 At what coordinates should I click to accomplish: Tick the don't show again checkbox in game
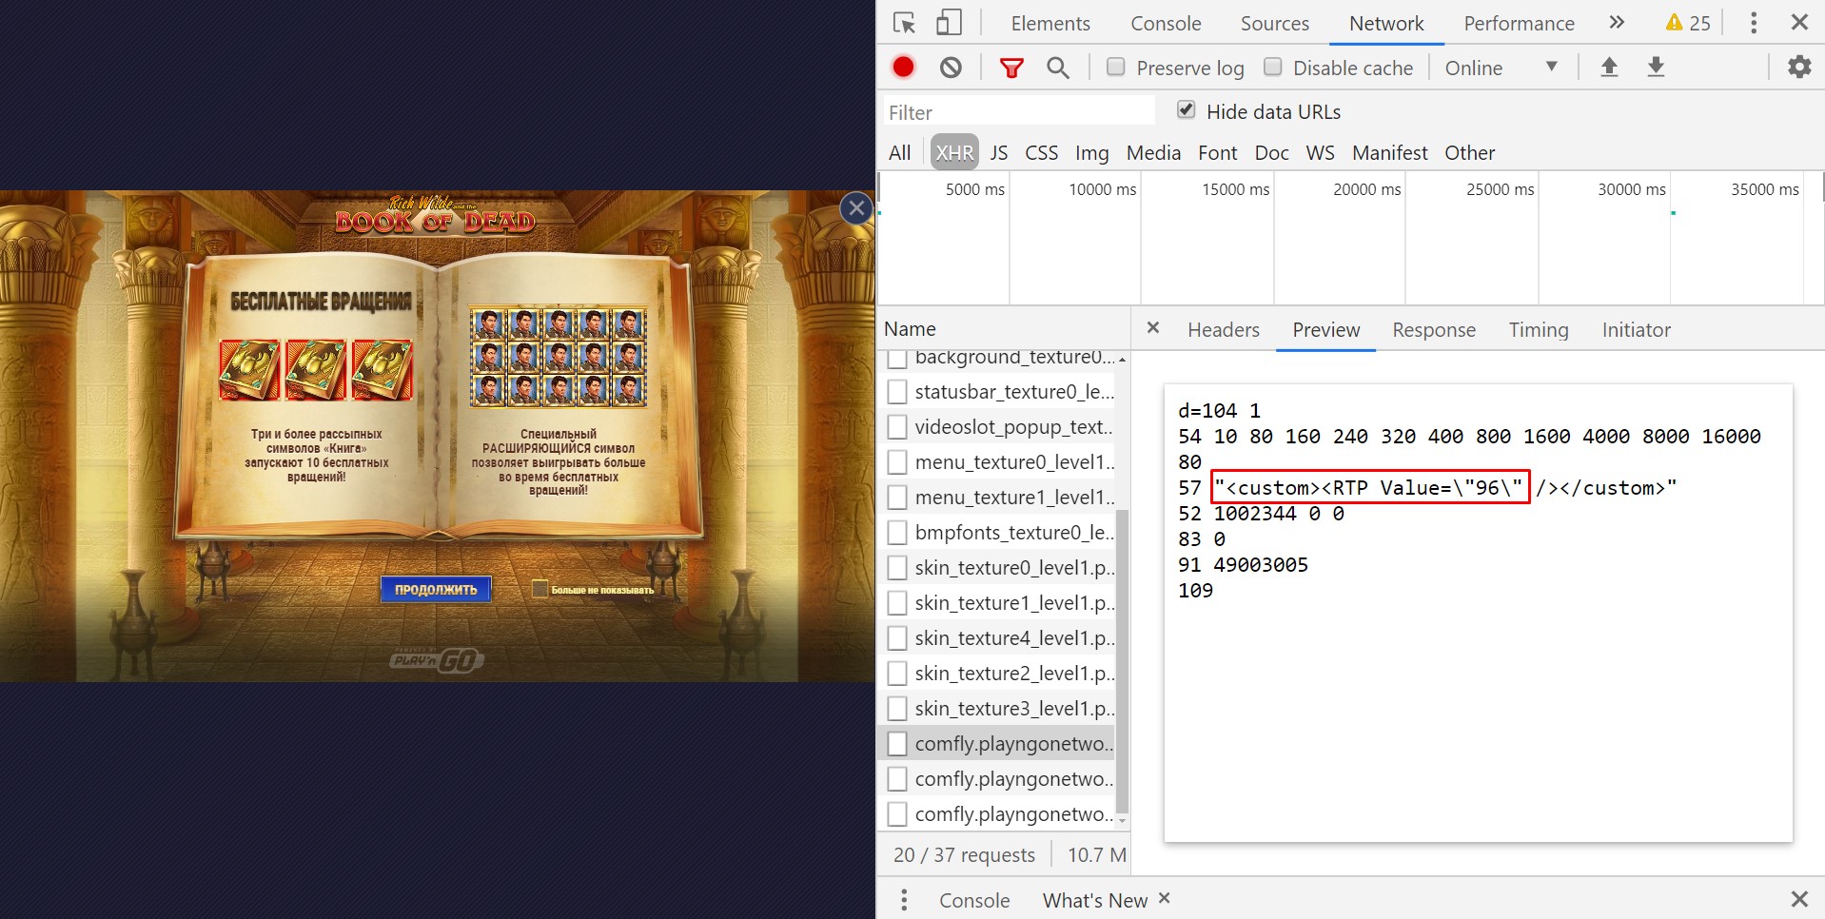540,589
